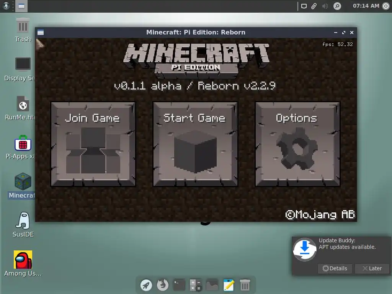Start a new game with Start Game

click(x=195, y=144)
